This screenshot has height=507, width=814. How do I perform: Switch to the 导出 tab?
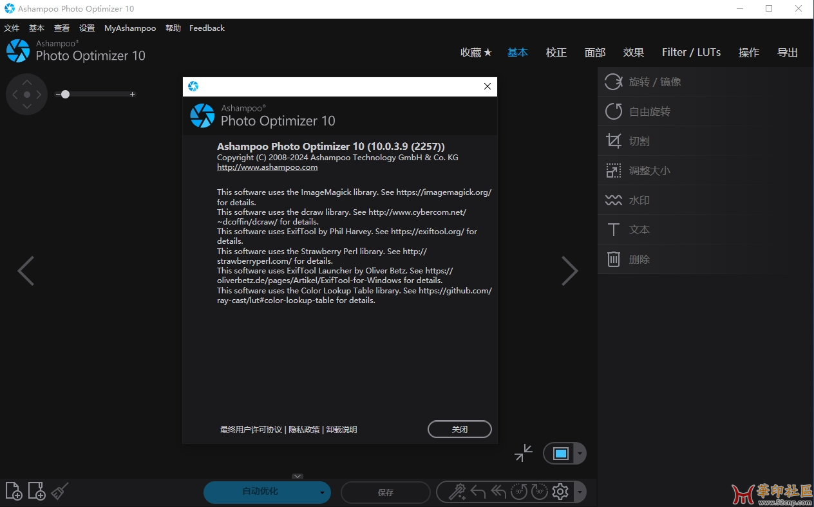[x=788, y=53]
